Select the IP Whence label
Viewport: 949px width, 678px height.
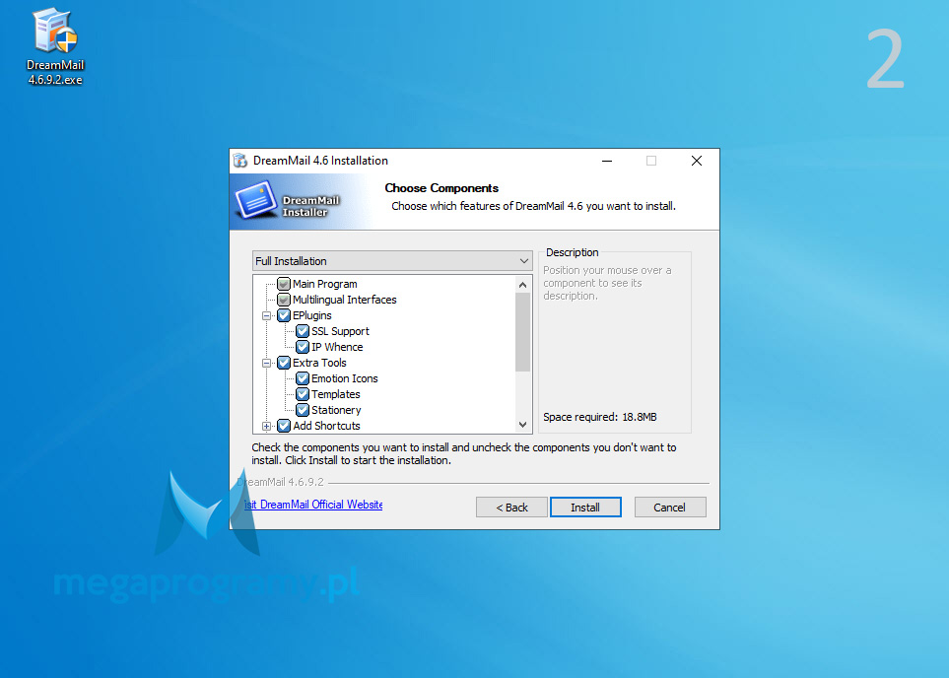coord(337,347)
